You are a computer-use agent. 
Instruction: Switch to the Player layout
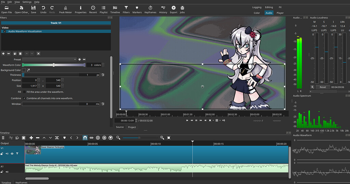[280, 13]
